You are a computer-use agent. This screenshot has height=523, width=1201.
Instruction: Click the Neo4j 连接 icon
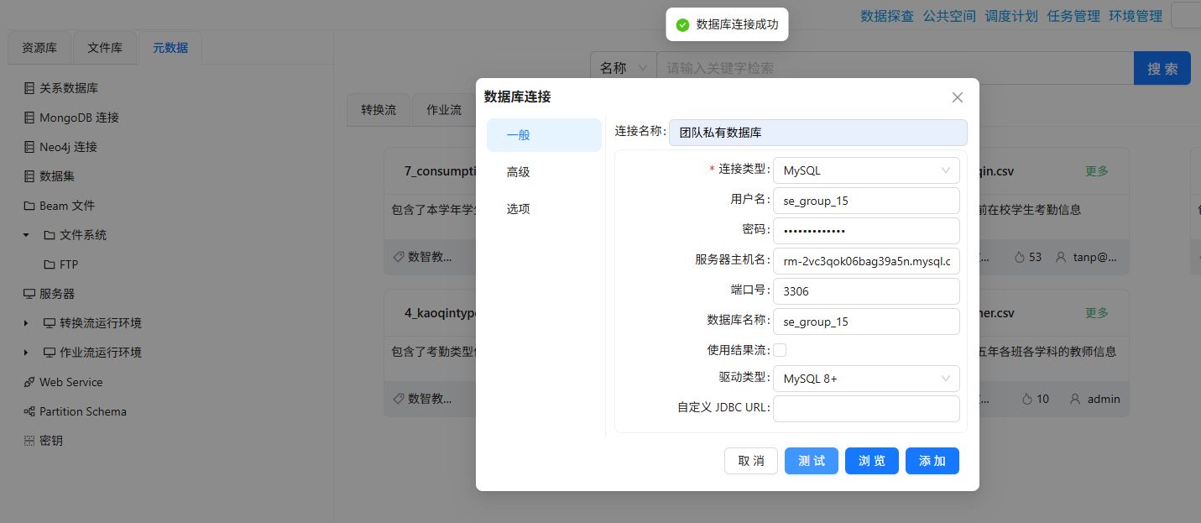point(29,147)
